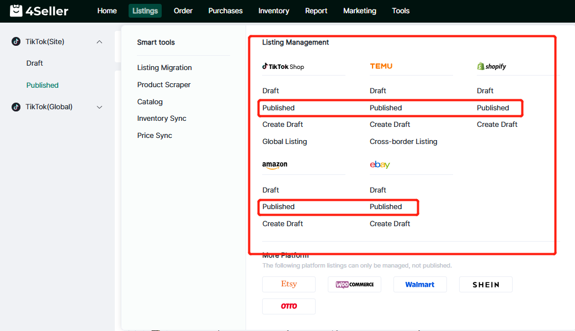Screen dimensions: 575x331
Task: Click the SHEIN platform button
Action: pyautogui.click(x=486, y=285)
